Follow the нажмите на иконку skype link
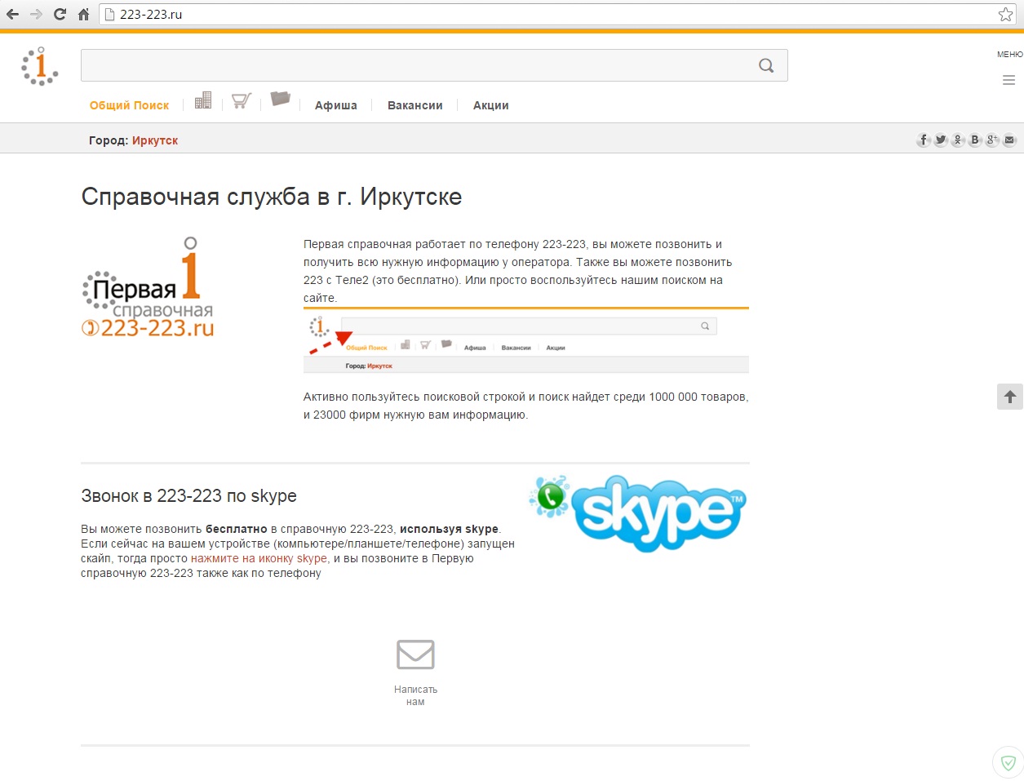Image resolution: width=1024 pixels, height=781 pixels. point(259,558)
